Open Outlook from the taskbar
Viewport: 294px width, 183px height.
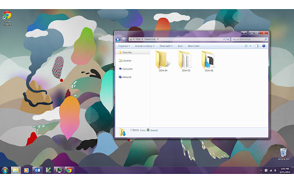point(37,170)
